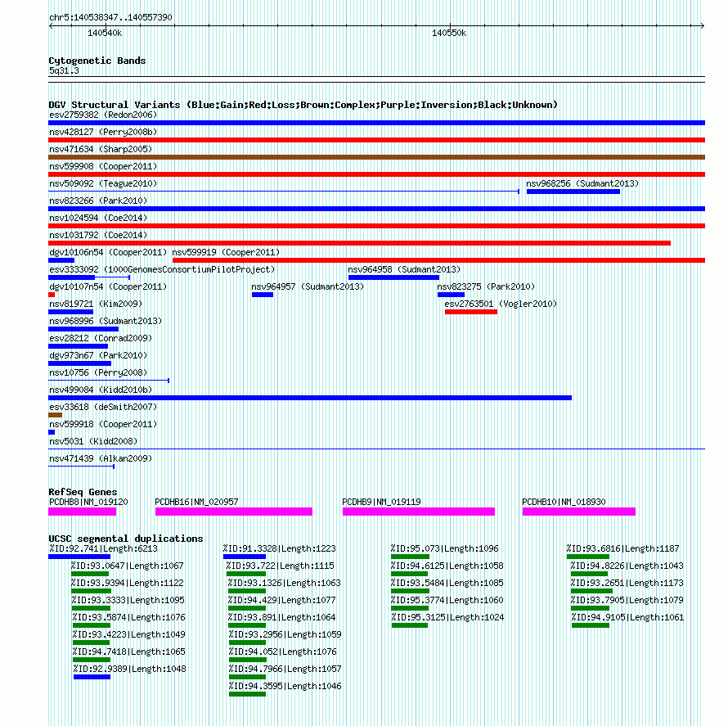Click the nsv964958 (Sudmant2013) label
Screen dimensions: 728x726
tap(404, 269)
